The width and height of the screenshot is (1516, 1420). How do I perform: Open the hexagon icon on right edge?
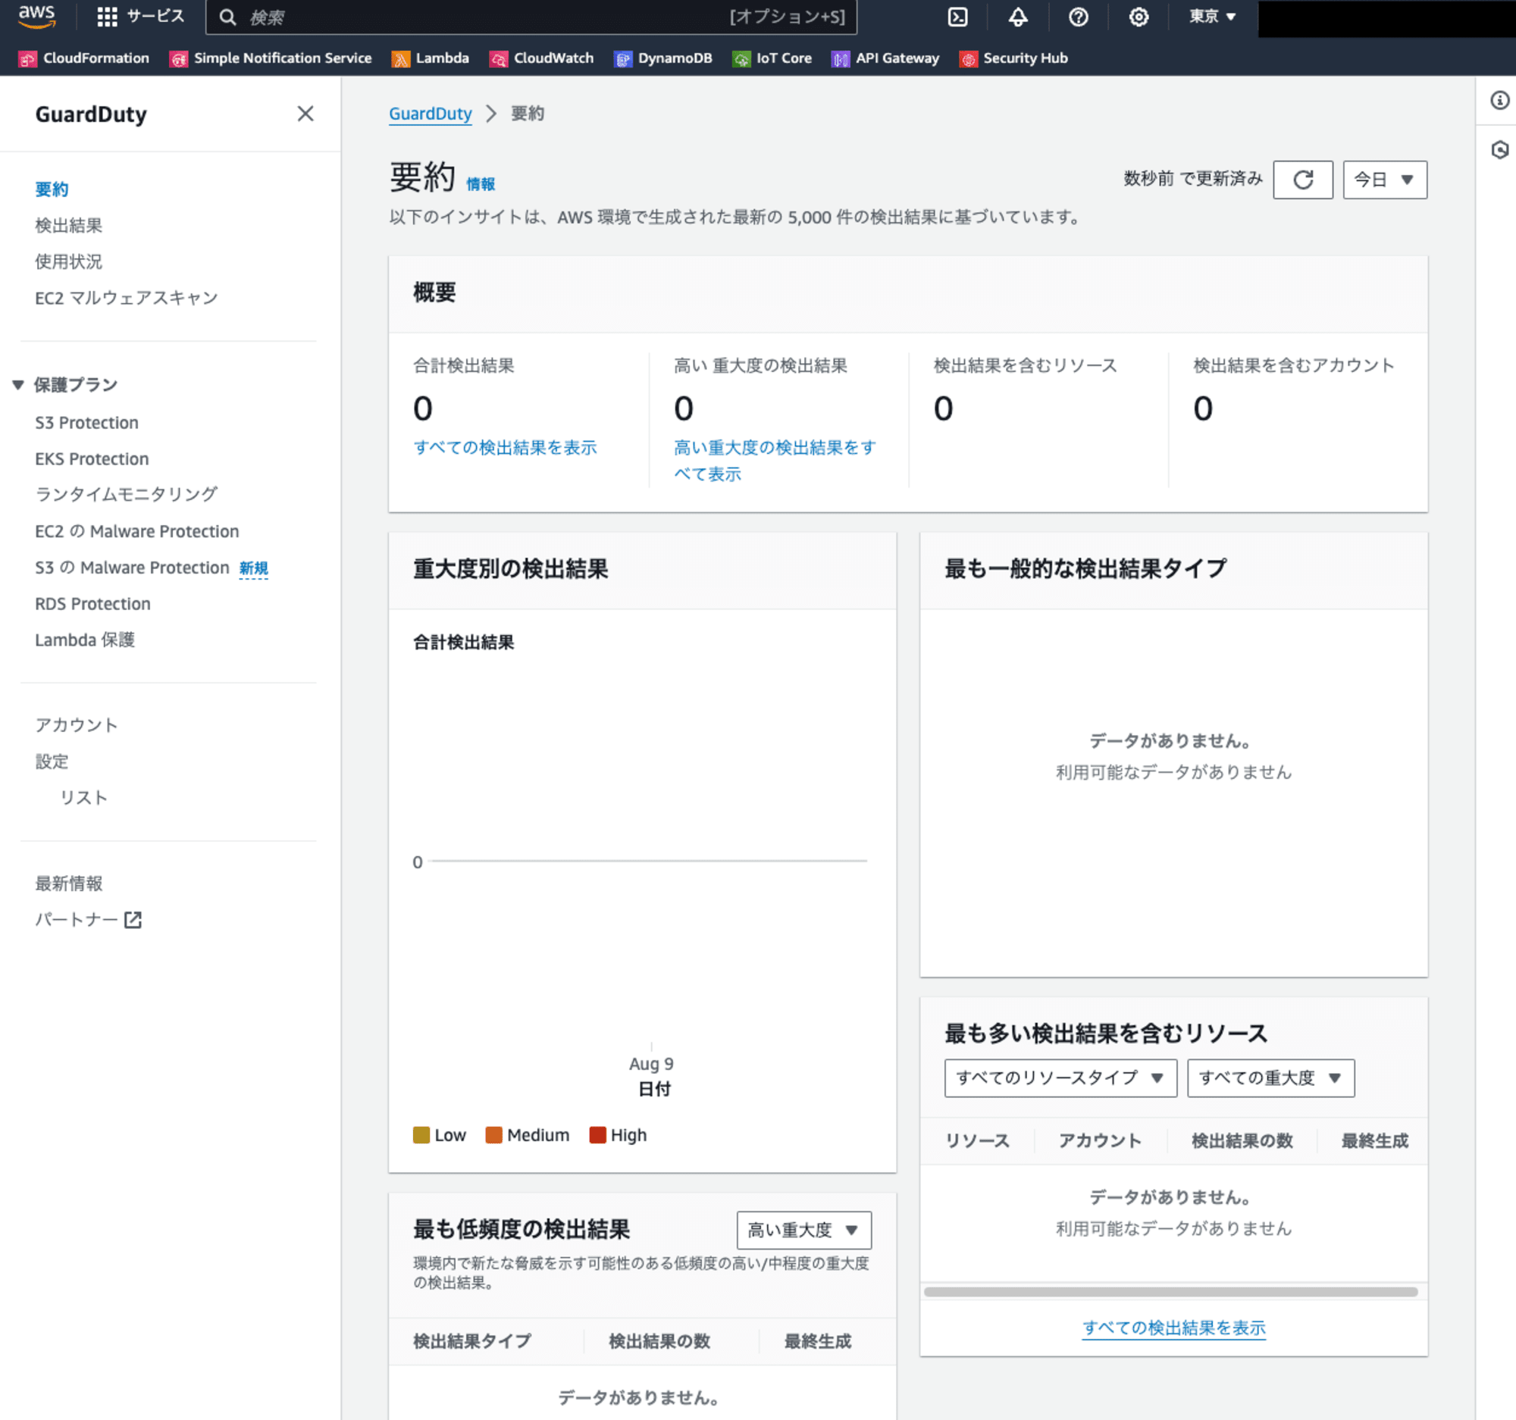[1499, 149]
